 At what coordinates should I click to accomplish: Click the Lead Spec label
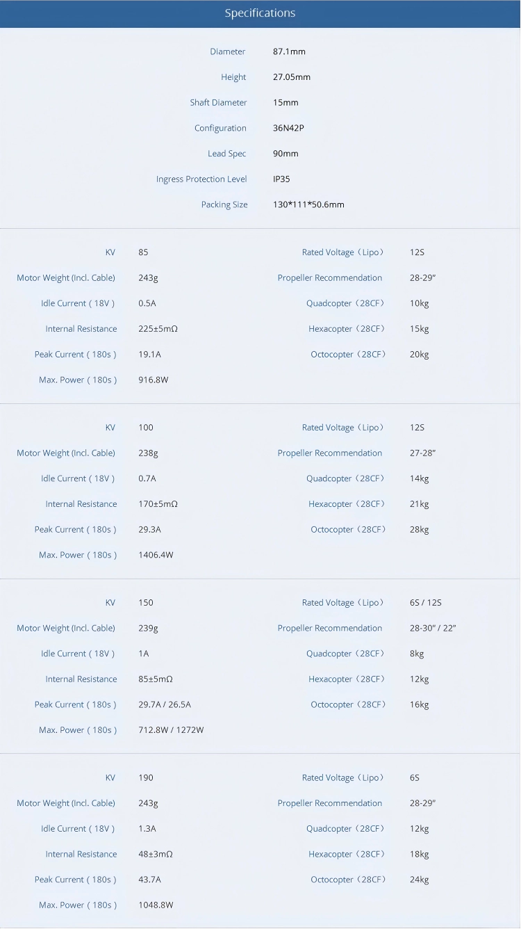click(x=226, y=154)
